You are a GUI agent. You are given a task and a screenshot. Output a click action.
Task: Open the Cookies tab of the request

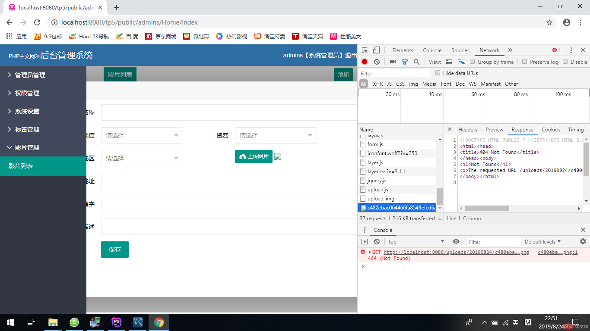[x=551, y=130]
